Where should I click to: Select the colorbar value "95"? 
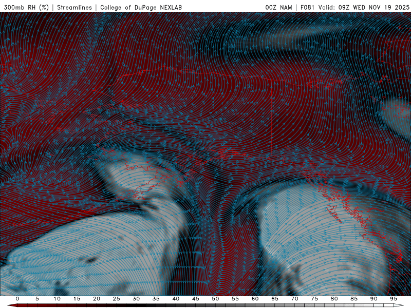(x=393, y=299)
